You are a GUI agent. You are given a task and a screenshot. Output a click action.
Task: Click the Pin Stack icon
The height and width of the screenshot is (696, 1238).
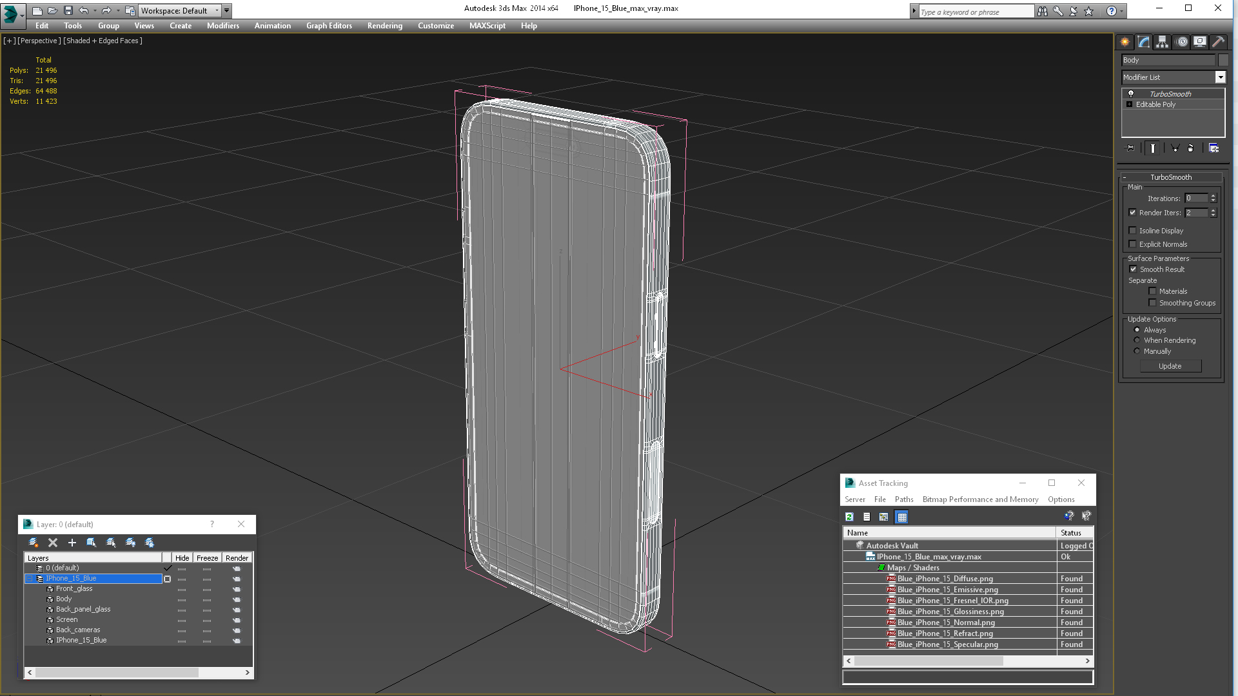1130,148
